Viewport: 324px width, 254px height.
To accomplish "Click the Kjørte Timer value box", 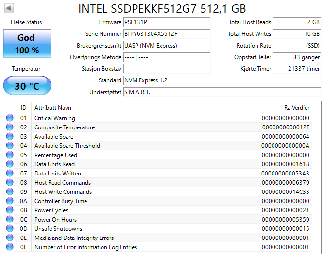I will pos(296,69).
